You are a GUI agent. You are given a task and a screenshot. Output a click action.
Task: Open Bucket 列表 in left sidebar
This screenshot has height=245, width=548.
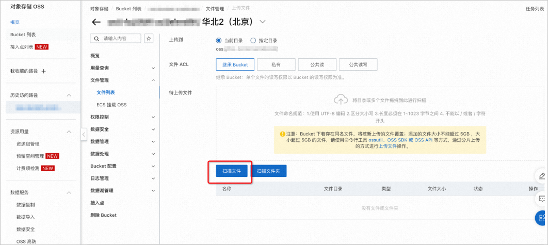point(23,35)
